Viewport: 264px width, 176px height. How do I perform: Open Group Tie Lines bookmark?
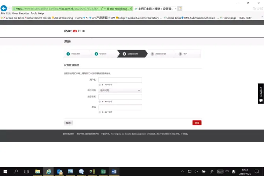(x=14, y=18)
